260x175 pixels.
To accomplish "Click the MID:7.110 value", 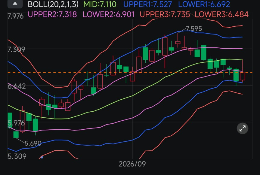I will coord(100,4).
